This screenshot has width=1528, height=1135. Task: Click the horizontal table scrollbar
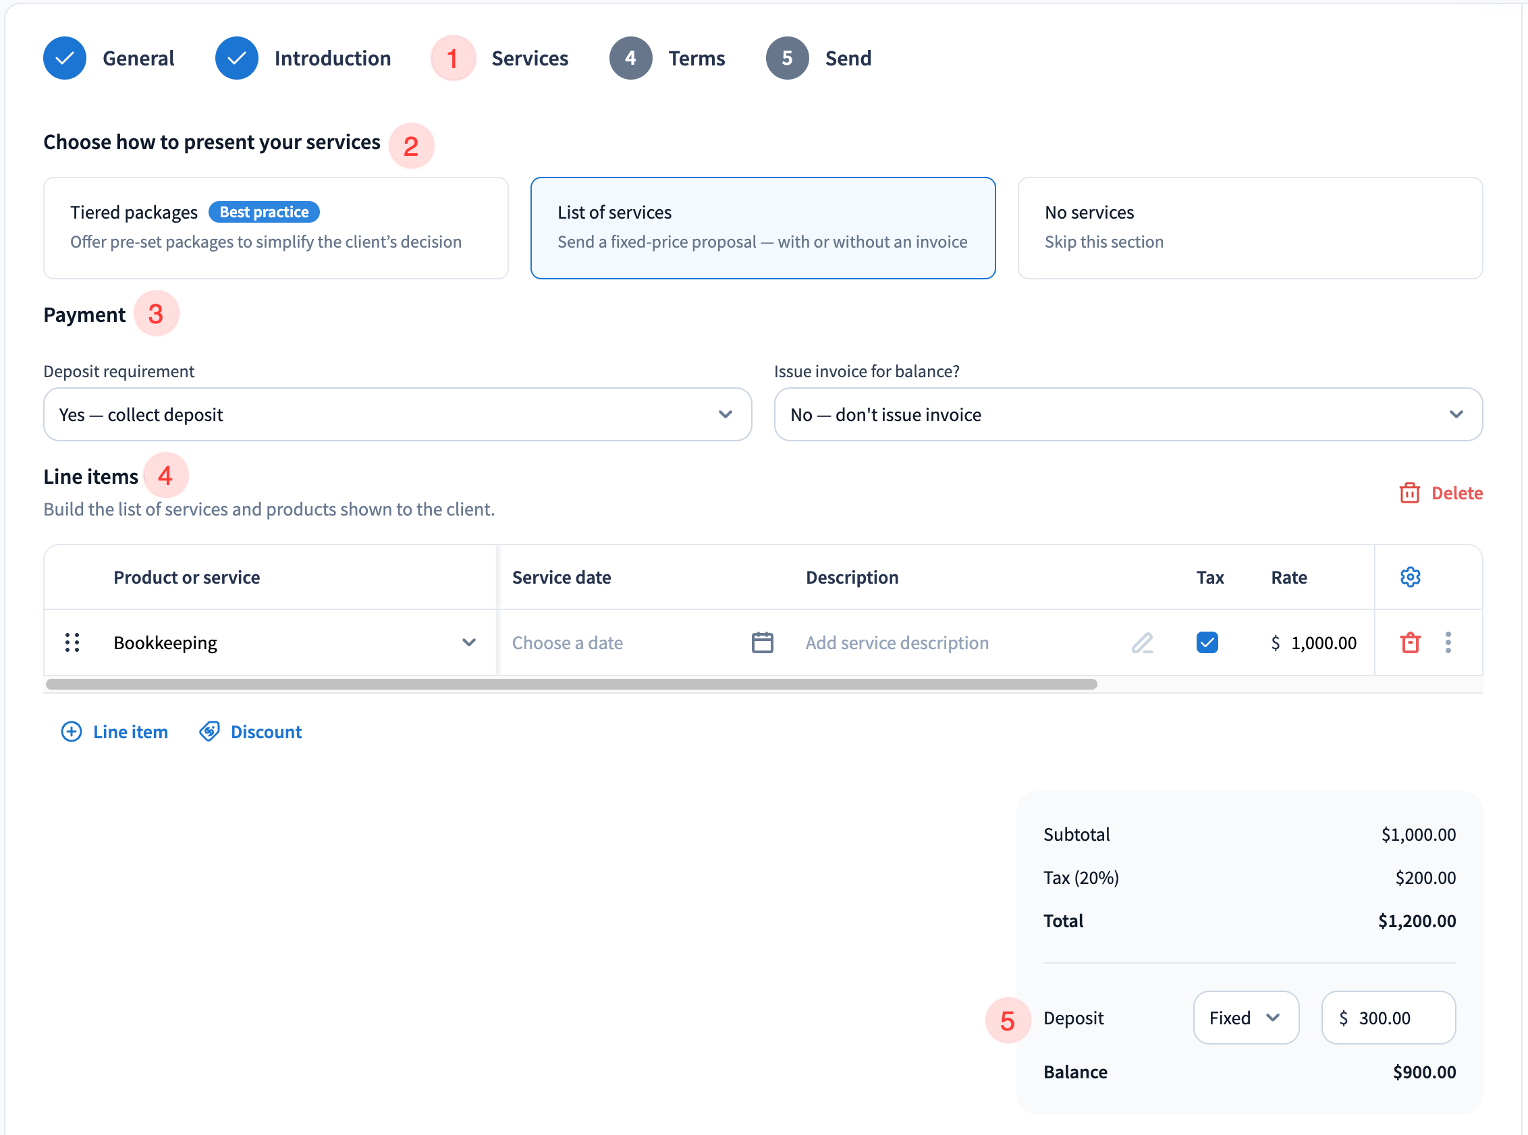(x=570, y=684)
